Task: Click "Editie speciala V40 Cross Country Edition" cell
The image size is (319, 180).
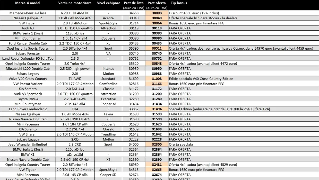Action: (x=244, y=79)
